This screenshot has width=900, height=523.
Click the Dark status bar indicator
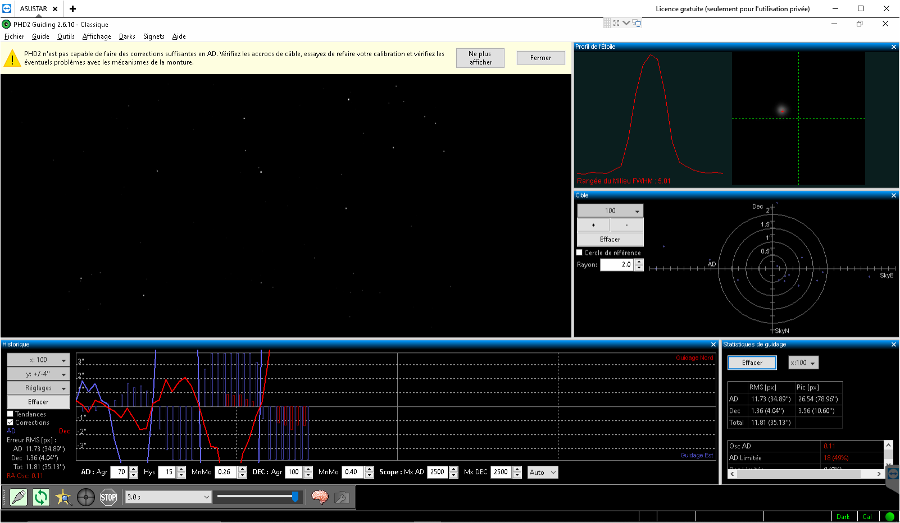843,517
